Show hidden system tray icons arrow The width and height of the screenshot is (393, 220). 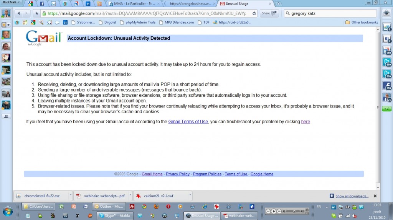pyautogui.click(x=327, y=207)
